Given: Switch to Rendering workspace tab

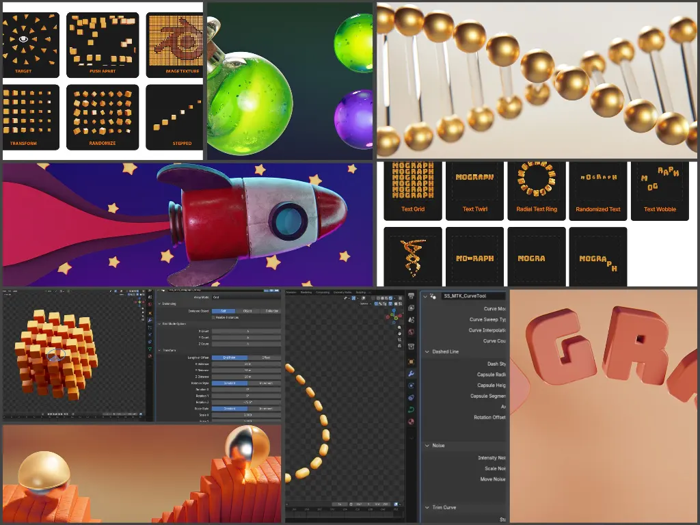Looking at the screenshot, I should coord(306,292).
